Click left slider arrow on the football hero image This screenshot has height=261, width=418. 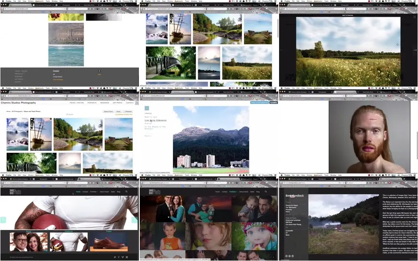(x=3, y=220)
